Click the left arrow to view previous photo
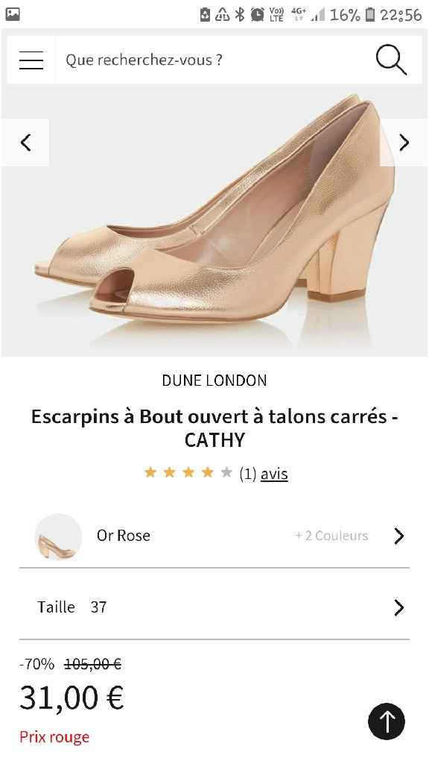The image size is (429, 764). tap(25, 142)
